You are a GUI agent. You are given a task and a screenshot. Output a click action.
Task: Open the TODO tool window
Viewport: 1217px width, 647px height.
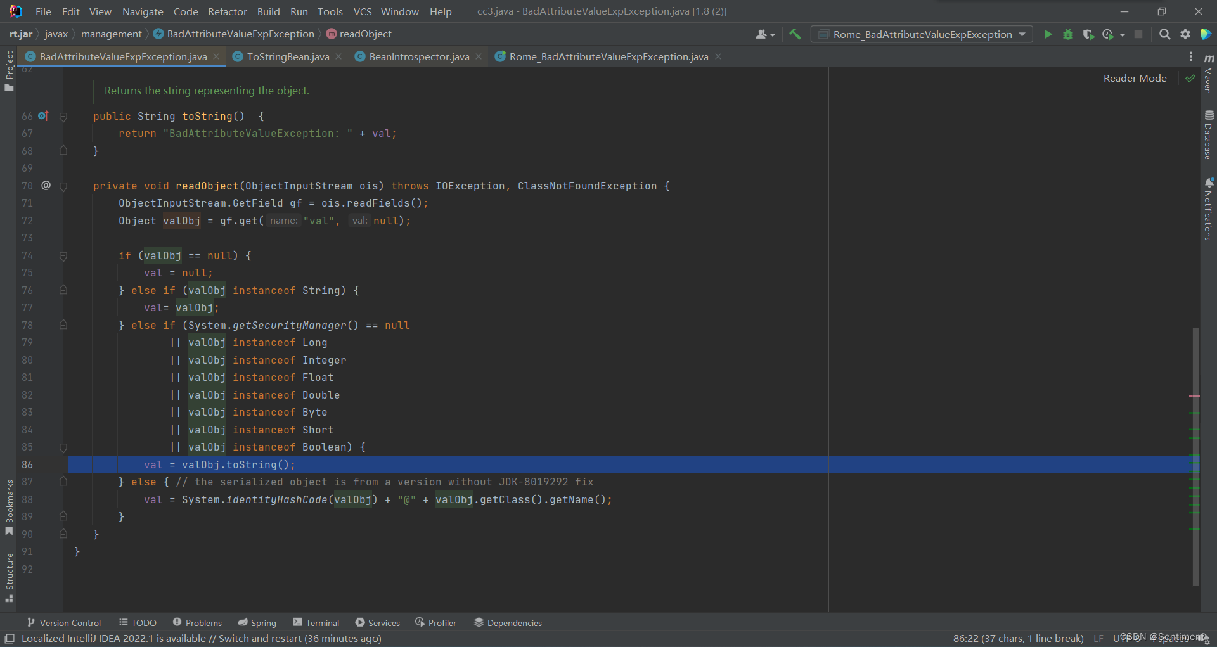click(x=138, y=623)
